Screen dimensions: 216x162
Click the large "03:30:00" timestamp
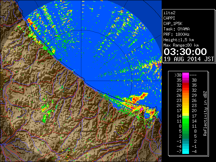pyautogui.click(x=185, y=52)
